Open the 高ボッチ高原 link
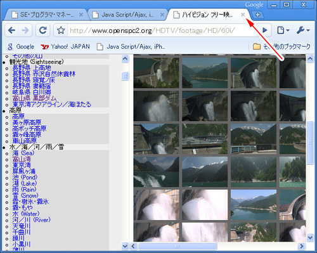Viewport: 317px width, 253px height. click(29, 129)
